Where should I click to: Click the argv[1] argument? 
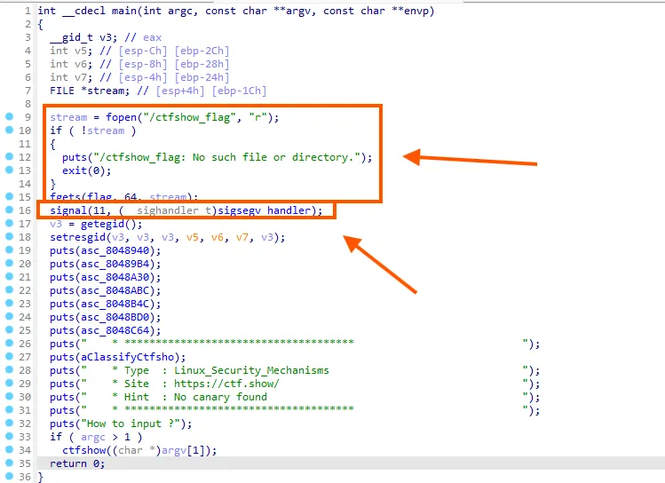[183, 450]
